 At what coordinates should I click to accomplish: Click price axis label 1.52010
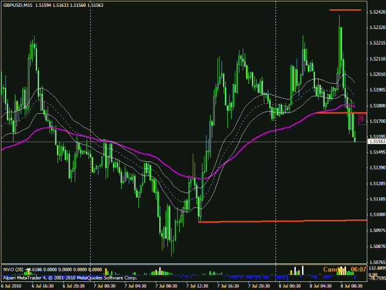click(x=377, y=74)
